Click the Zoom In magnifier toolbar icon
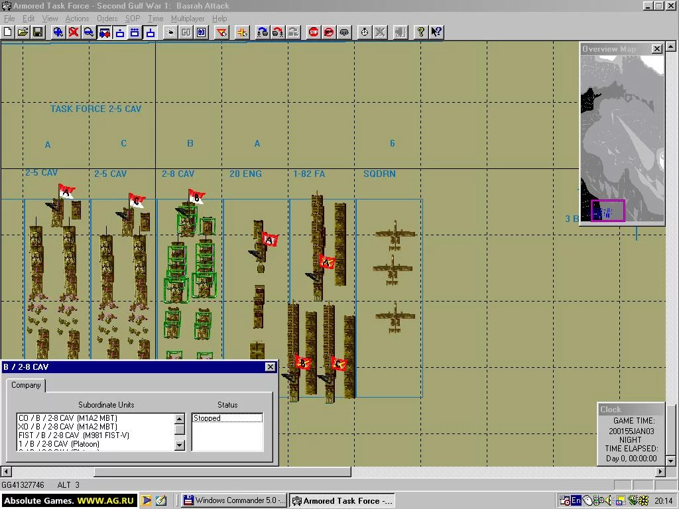 [x=58, y=32]
